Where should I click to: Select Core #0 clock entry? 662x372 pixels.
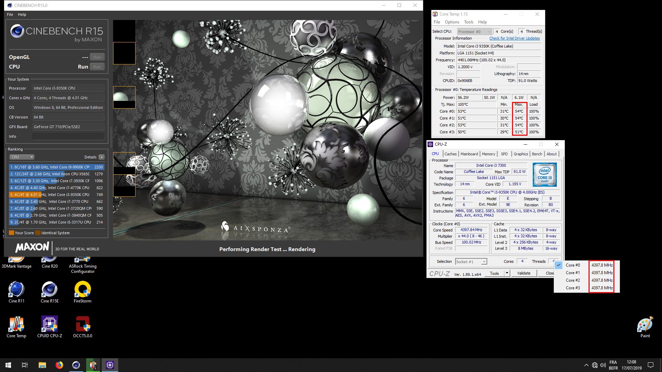tap(586, 265)
